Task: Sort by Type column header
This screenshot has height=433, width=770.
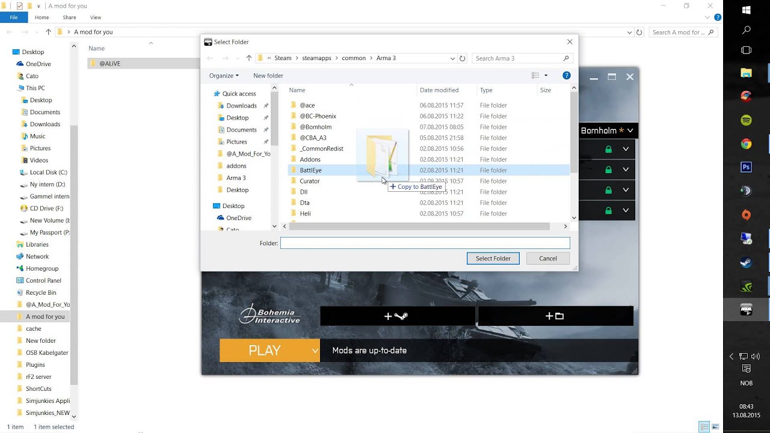Action: [486, 90]
